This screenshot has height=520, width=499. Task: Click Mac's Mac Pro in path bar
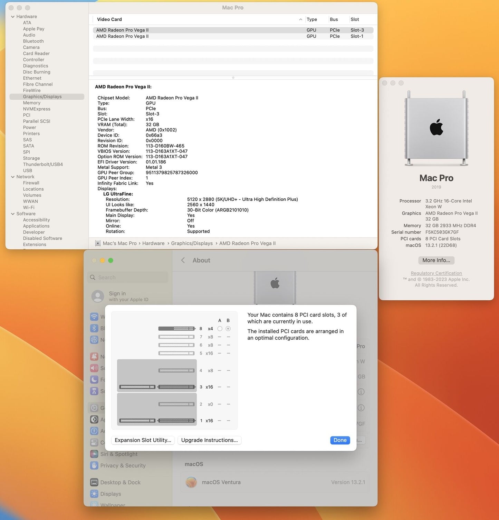point(119,243)
